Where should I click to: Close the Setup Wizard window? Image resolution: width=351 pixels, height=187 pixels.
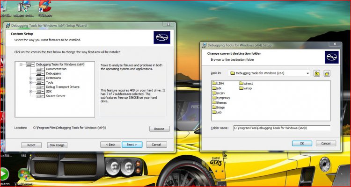168,24
